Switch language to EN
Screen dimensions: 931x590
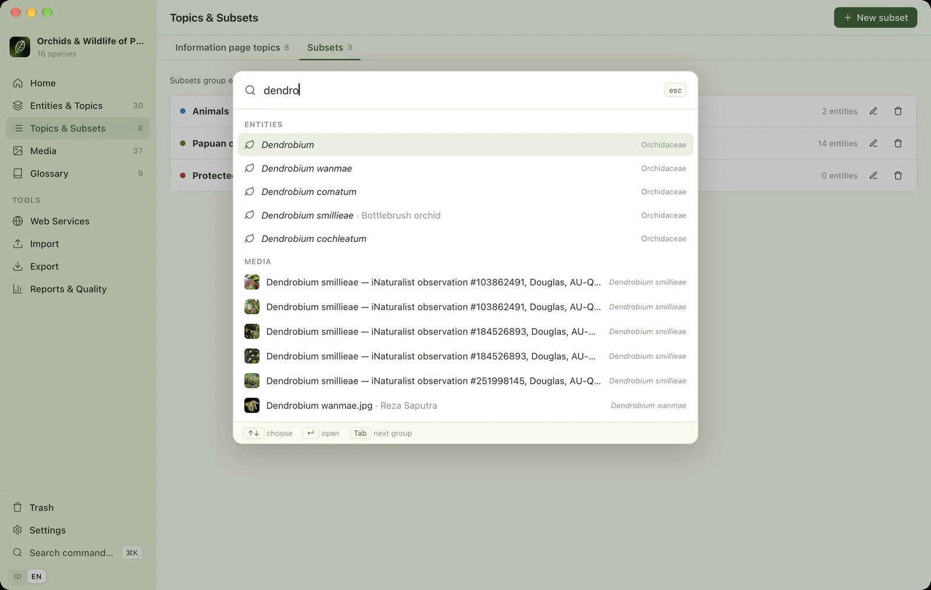[37, 577]
